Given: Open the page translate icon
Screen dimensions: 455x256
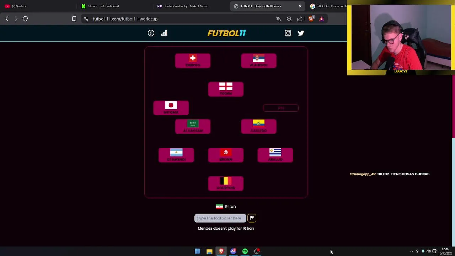Looking at the screenshot, I should 279,19.
